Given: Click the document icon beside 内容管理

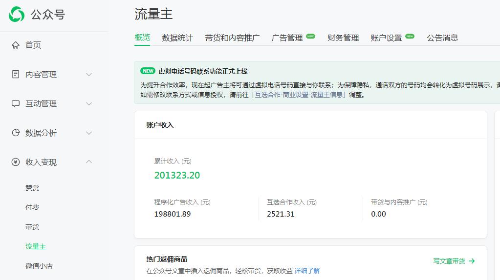Looking at the screenshot, I should (16, 74).
